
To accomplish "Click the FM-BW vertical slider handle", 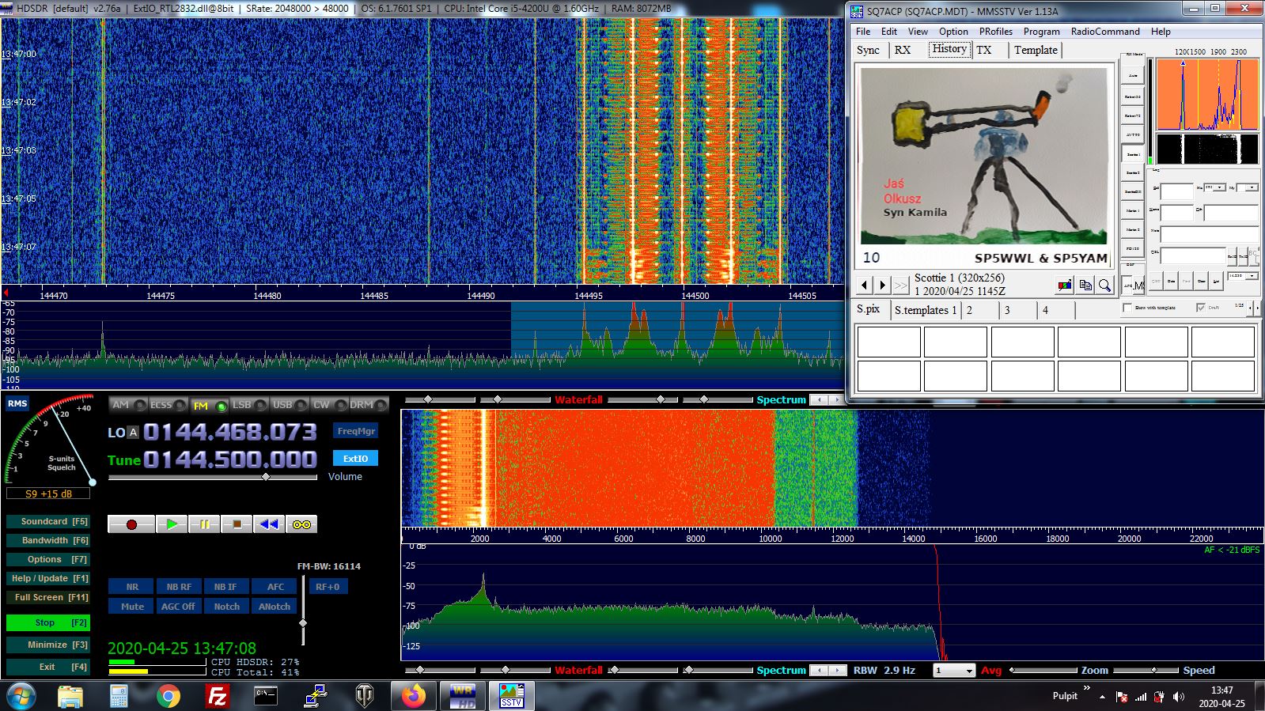I will click(303, 623).
